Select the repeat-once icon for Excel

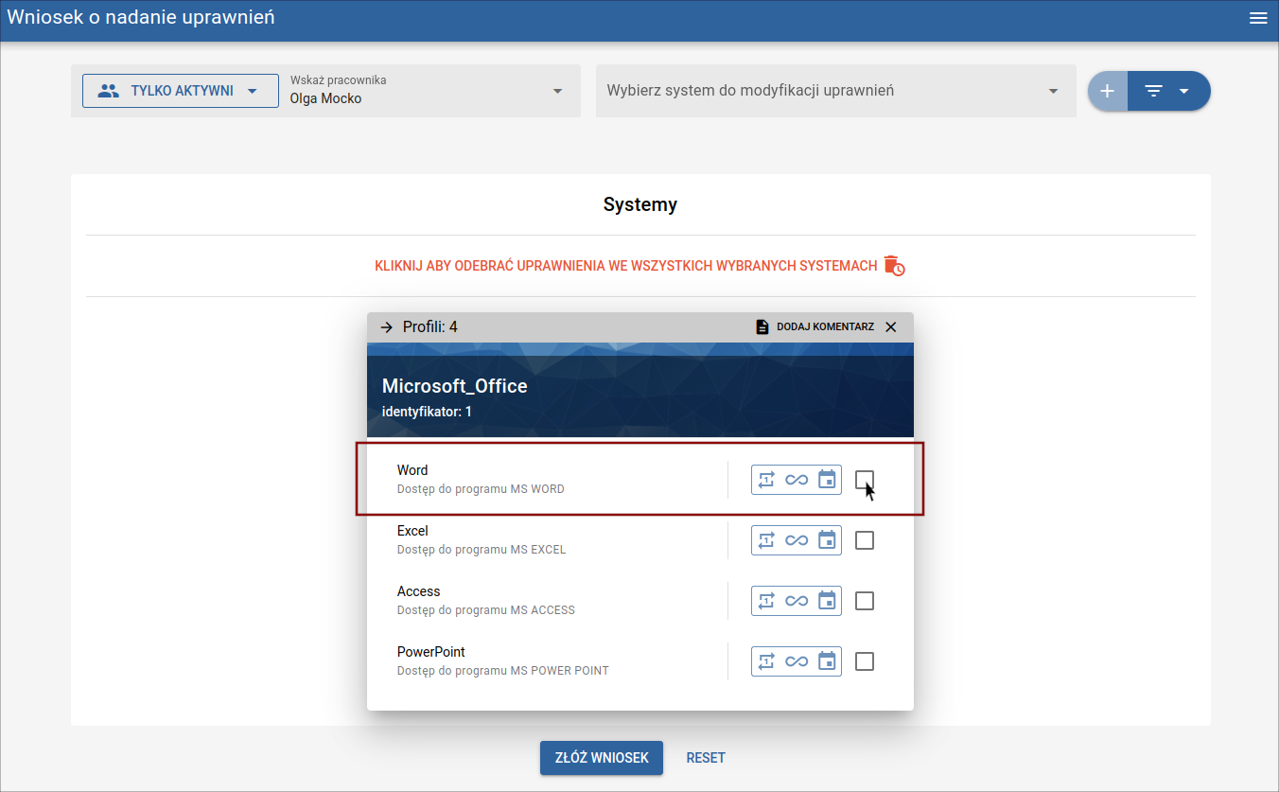766,540
